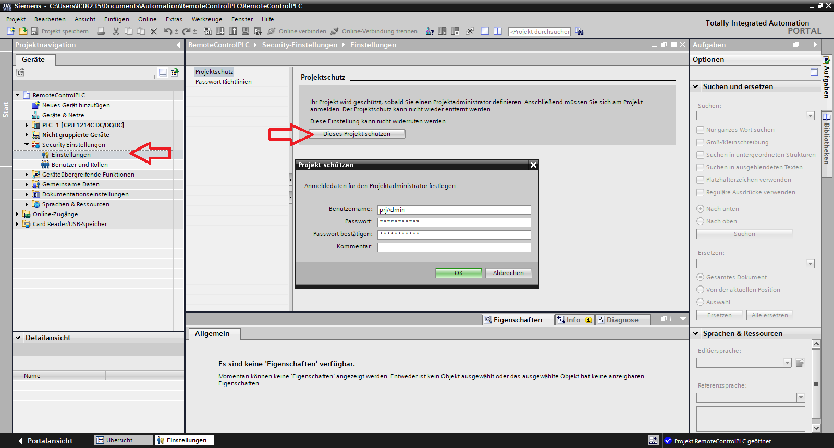Enable 'Nur ganzes Wort suchen' checkbox
Image resolution: width=834 pixels, height=448 pixels.
701,130
